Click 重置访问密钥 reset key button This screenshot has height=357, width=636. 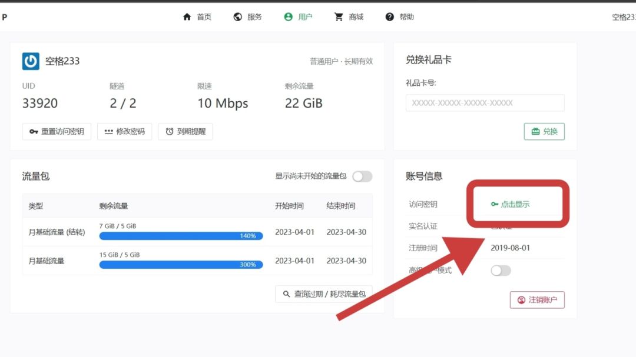click(57, 132)
